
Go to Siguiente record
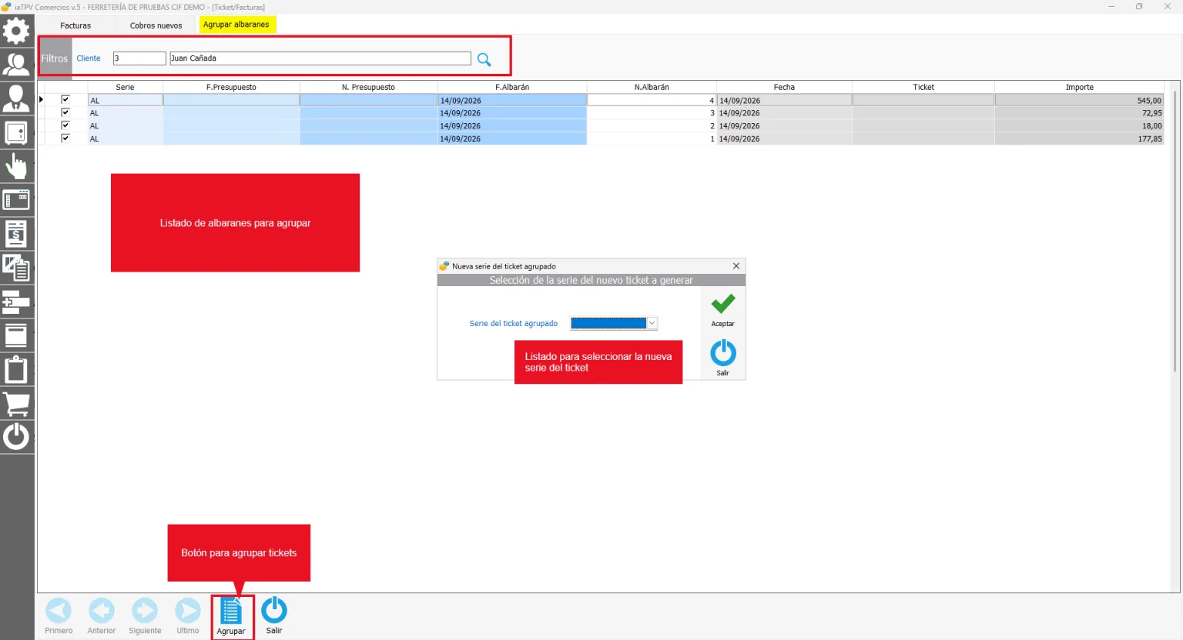click(x=145, y=616)
